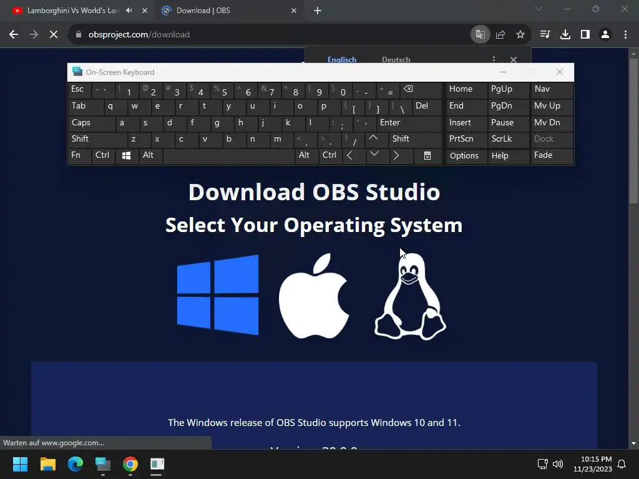This screenshot has height=479, width=639.
Task: Toggle ScrLk key on On-Screen Keyboard
Action: point(508,139)
